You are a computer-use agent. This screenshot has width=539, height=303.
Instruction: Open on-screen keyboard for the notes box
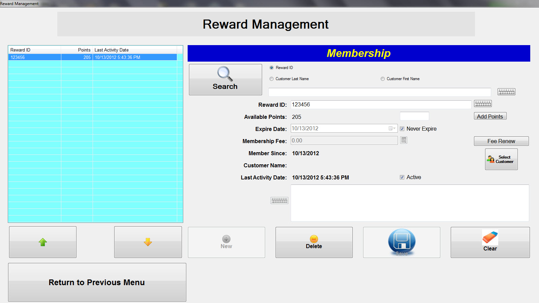tap(279, 201)
